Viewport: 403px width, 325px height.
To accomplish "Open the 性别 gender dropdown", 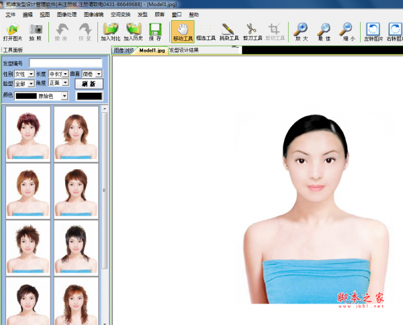I will pyautogui.click(x=31, y=74).
